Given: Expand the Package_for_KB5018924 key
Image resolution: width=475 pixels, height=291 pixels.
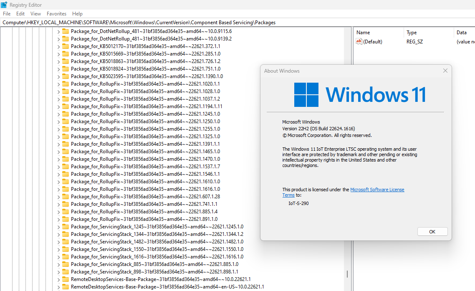Looking at the screenshot, I should [x=58, y=69].
